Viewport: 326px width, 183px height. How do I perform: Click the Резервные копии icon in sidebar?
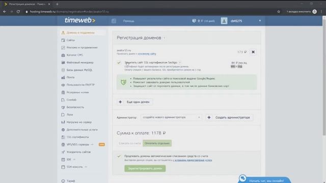[x=63, y=93]
